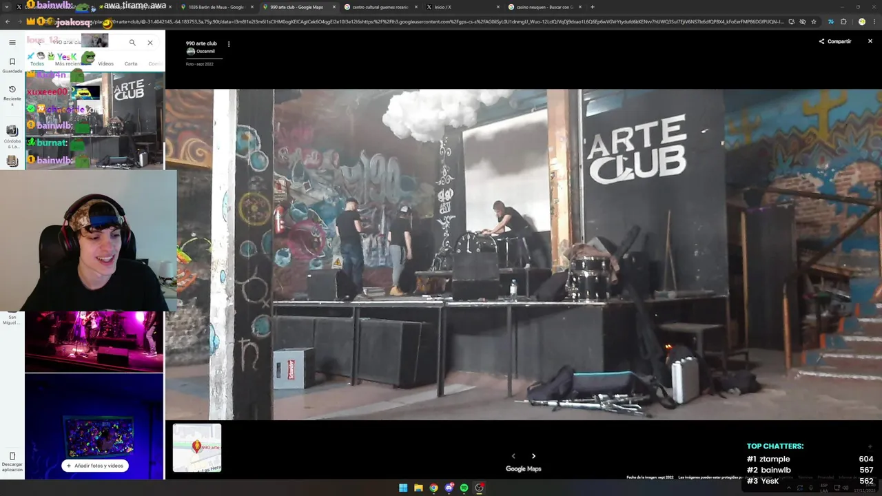
Task: Open the Google Maps hamburger menu
Action: [x=12, y=42]
